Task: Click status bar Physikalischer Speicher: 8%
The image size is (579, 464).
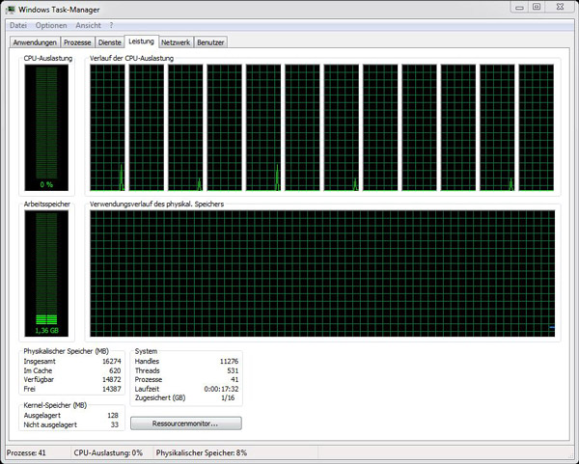Action: tap(202, 452)
